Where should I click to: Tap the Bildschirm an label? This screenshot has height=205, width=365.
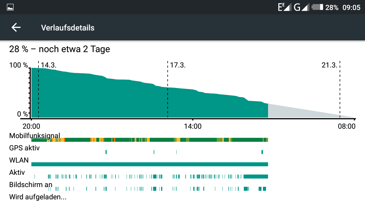[x=31, y=185]
